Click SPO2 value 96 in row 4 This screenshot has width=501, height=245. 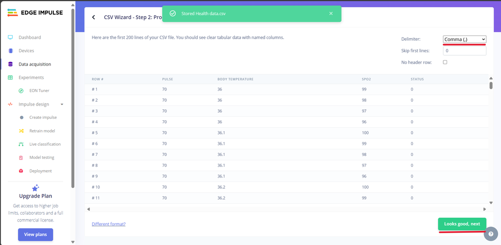364,122
